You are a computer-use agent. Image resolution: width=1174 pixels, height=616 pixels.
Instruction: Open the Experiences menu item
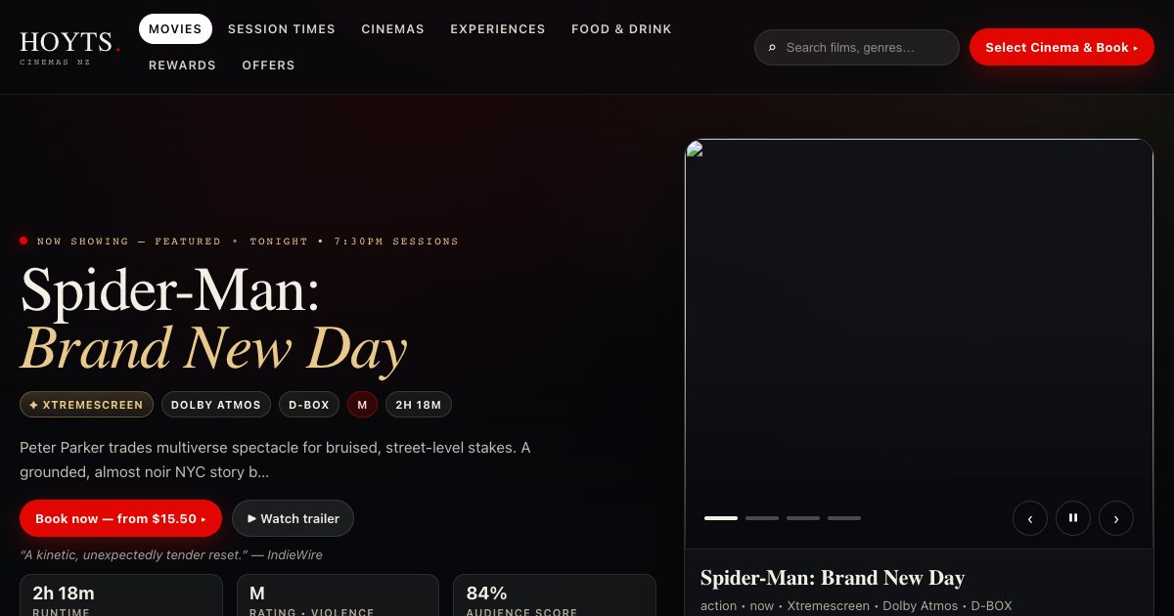click(x=498, y=29)
